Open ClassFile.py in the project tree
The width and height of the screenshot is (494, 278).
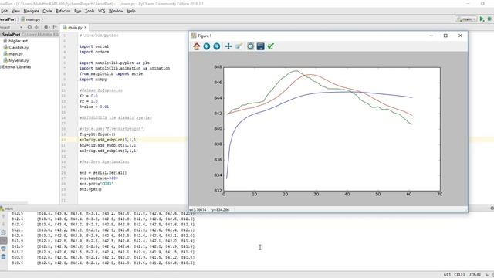(x=16, y=47)
